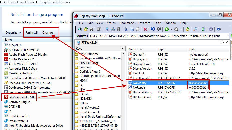Open the Help menu
This screenshot has width=232, height=130.
click(x=183, y=23)
